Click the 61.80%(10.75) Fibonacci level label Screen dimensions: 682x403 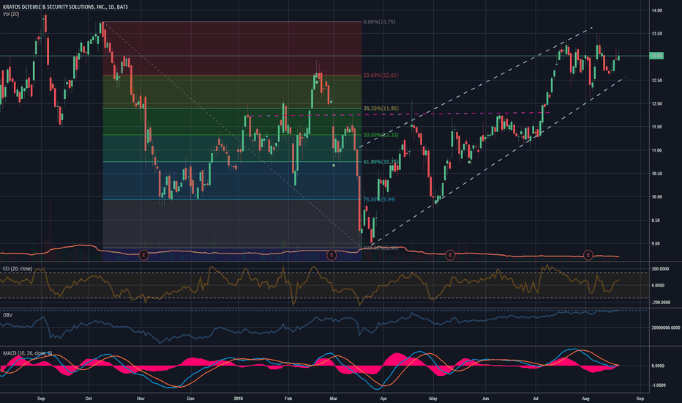[x=381, y=162]
